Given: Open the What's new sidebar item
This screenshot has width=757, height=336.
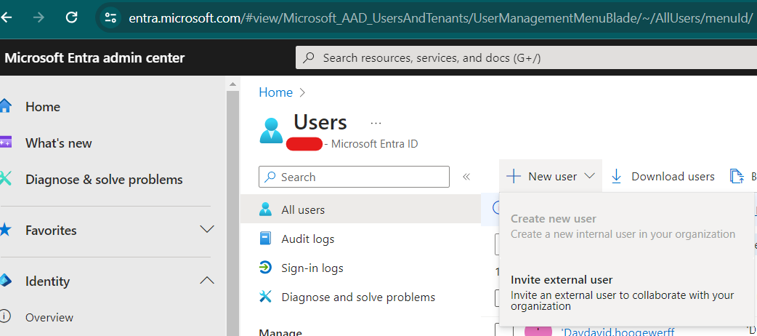Looking at the screenshot, I should click(58, 143).
